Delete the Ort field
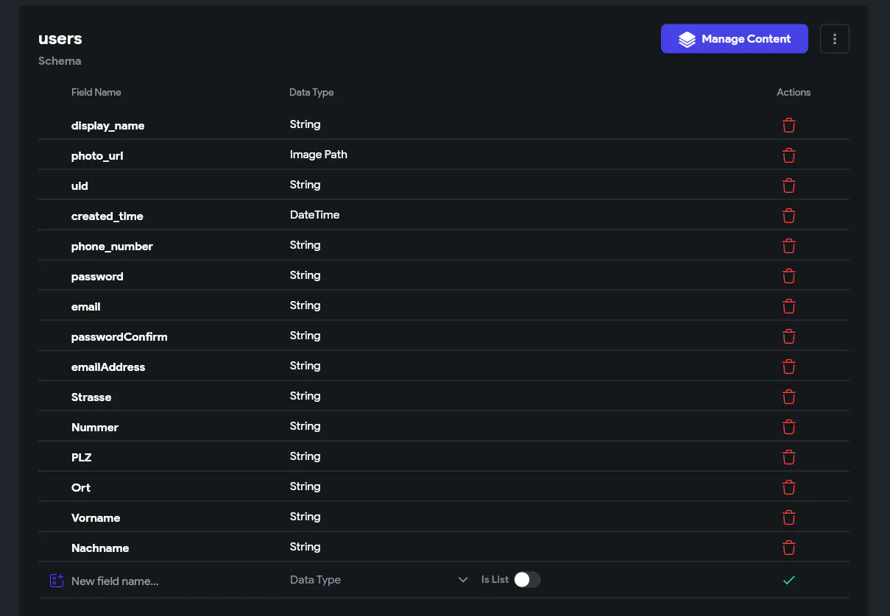Screen dimensions: 890x616 (x=788, y=487)
